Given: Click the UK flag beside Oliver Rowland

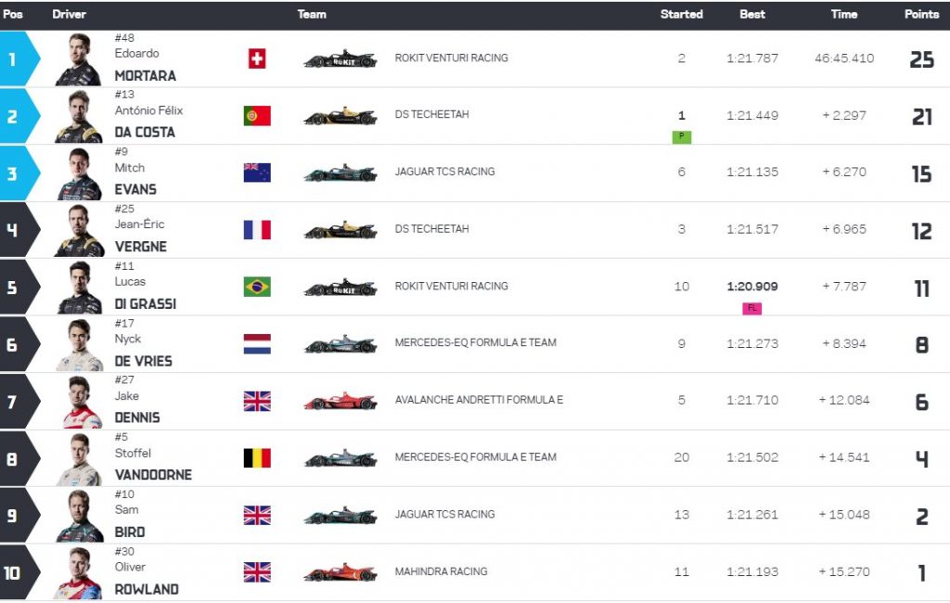Looking at the screenshot, I should 257,572.
